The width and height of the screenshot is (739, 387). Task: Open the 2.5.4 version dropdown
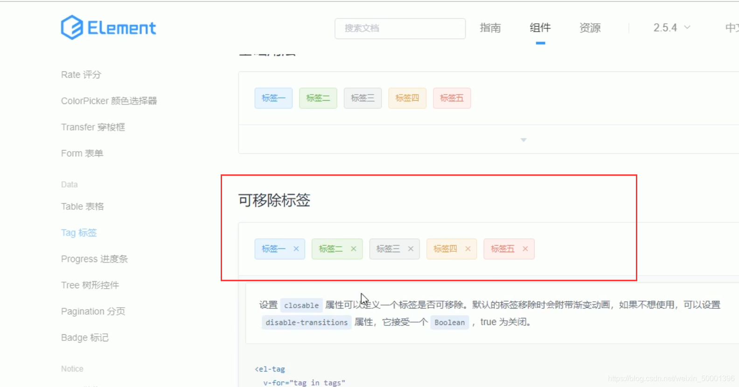pyautogui.click(x=671, y=28)
